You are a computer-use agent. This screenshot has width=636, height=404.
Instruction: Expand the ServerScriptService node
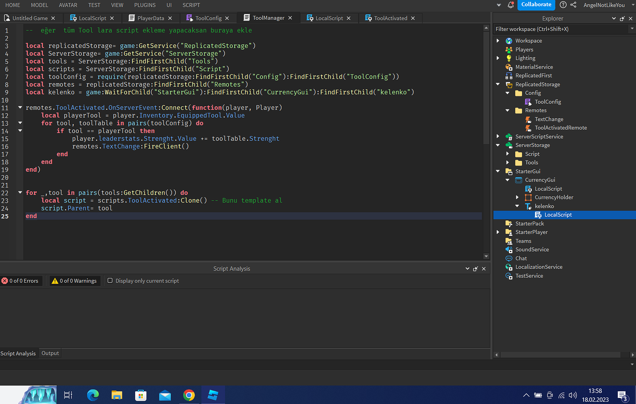(498, 136)
